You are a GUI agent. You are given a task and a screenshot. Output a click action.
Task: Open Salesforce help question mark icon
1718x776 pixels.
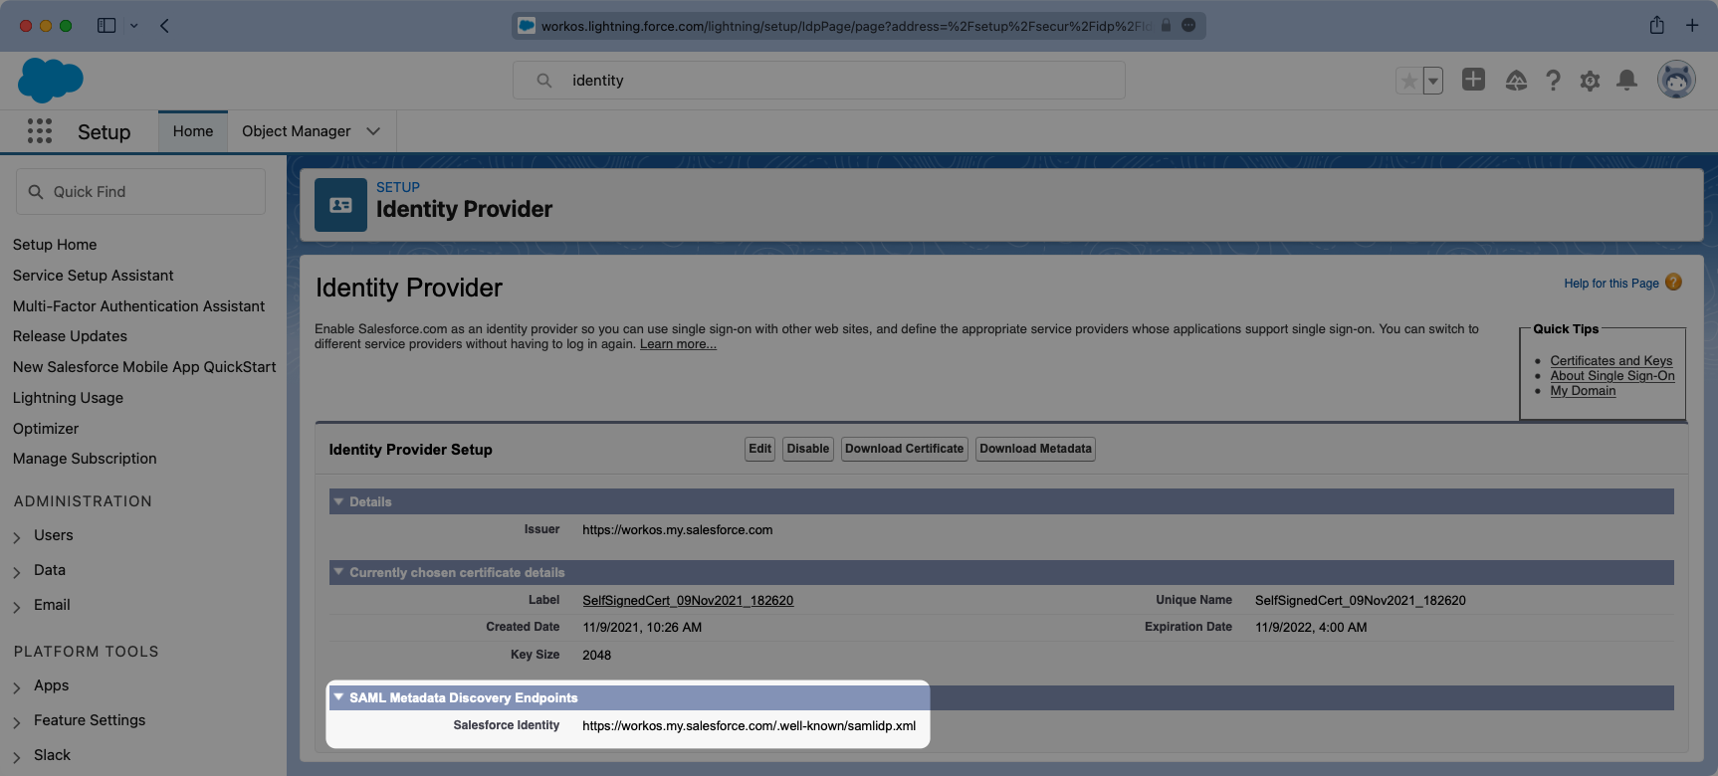click(1553, 81)
